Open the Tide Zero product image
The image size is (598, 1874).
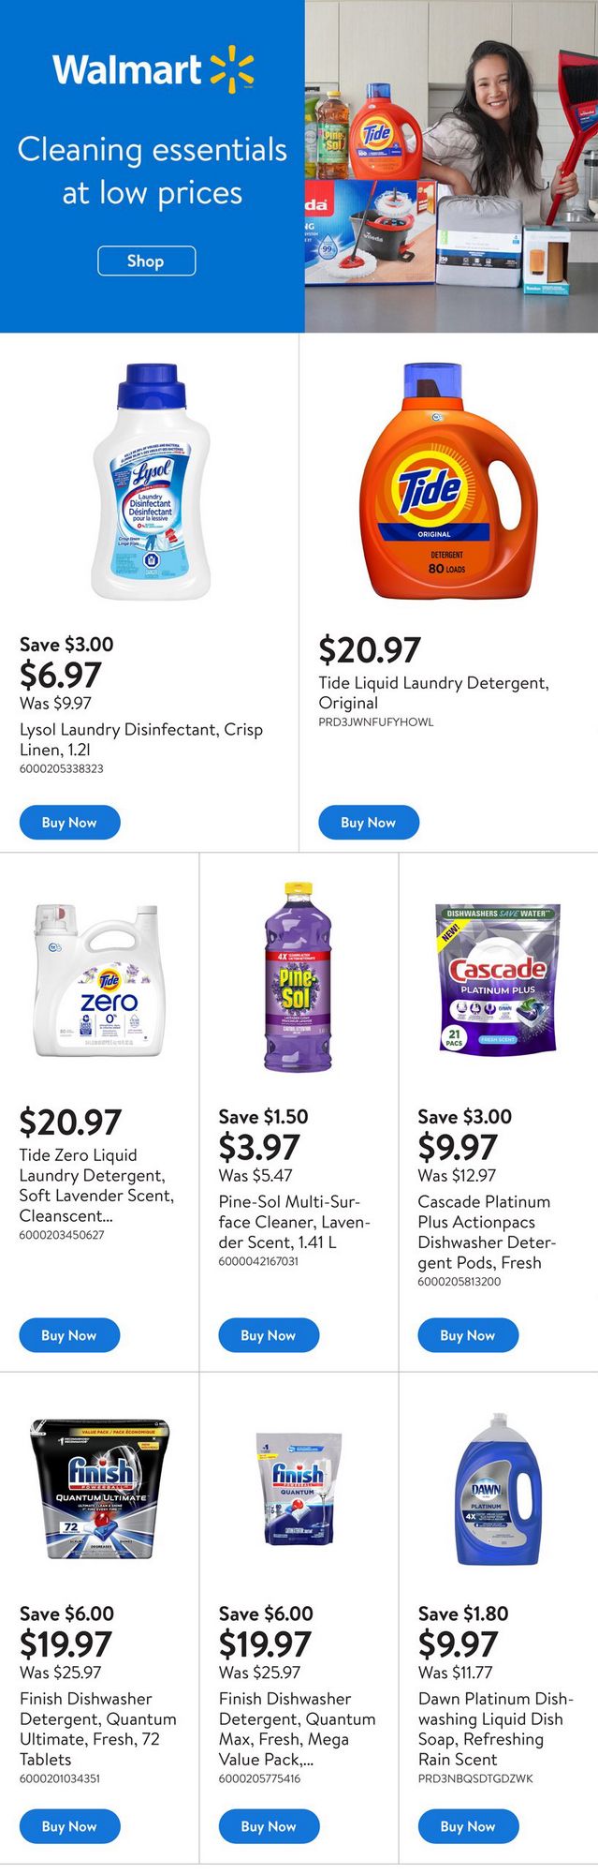pos(96,979)
